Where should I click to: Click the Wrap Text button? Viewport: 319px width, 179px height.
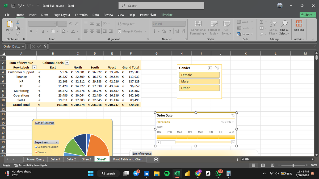click(126, 24)
